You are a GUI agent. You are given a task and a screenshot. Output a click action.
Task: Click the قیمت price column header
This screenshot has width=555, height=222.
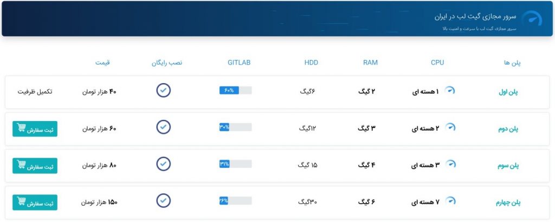[x=102, y=63]
